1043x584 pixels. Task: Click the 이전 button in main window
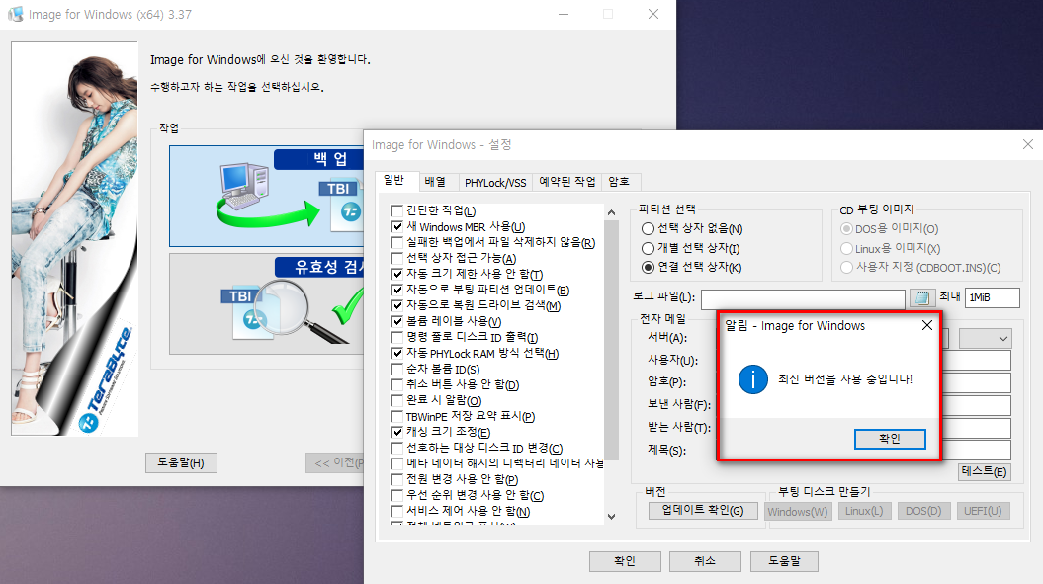tap(335, 462)
